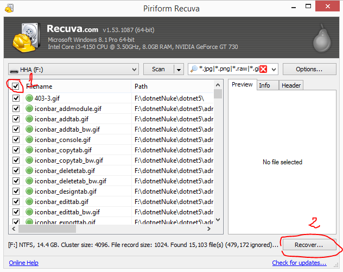343x272 pixels.
Task: Click the green status dot of iconbar_edittab.gif
Action: [29, 201]
